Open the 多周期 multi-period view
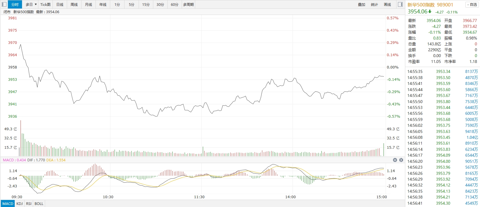The height and width of the screenshot is (207, 480). click(x=188, y=4)
